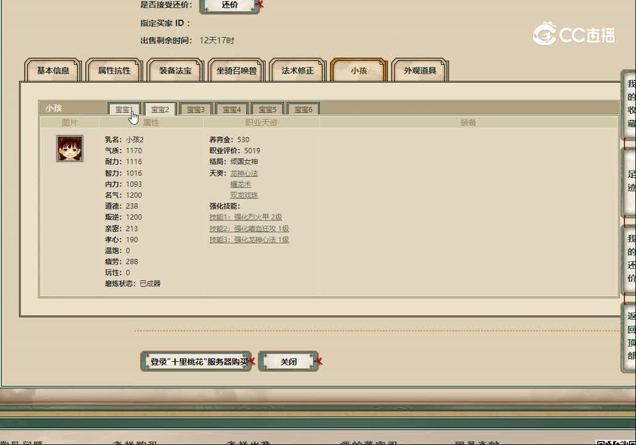
Task: Select the 宝宝6 sub-tab
Action: (x=303, y=109)
